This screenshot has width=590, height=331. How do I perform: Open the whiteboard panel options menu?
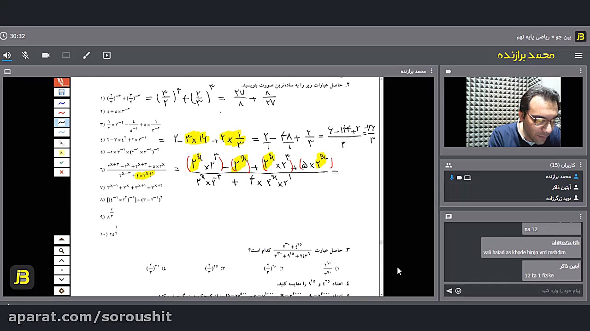[x=431, y=71]
